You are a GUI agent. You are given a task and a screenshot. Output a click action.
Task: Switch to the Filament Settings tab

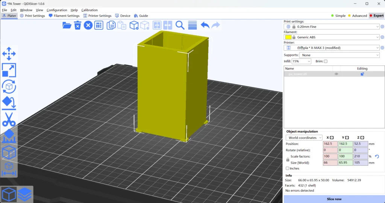coord(64,16)
